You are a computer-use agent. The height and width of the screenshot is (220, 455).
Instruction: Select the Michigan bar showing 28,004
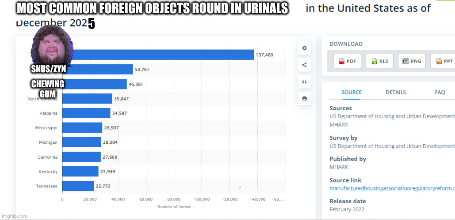tap(82, 142)
